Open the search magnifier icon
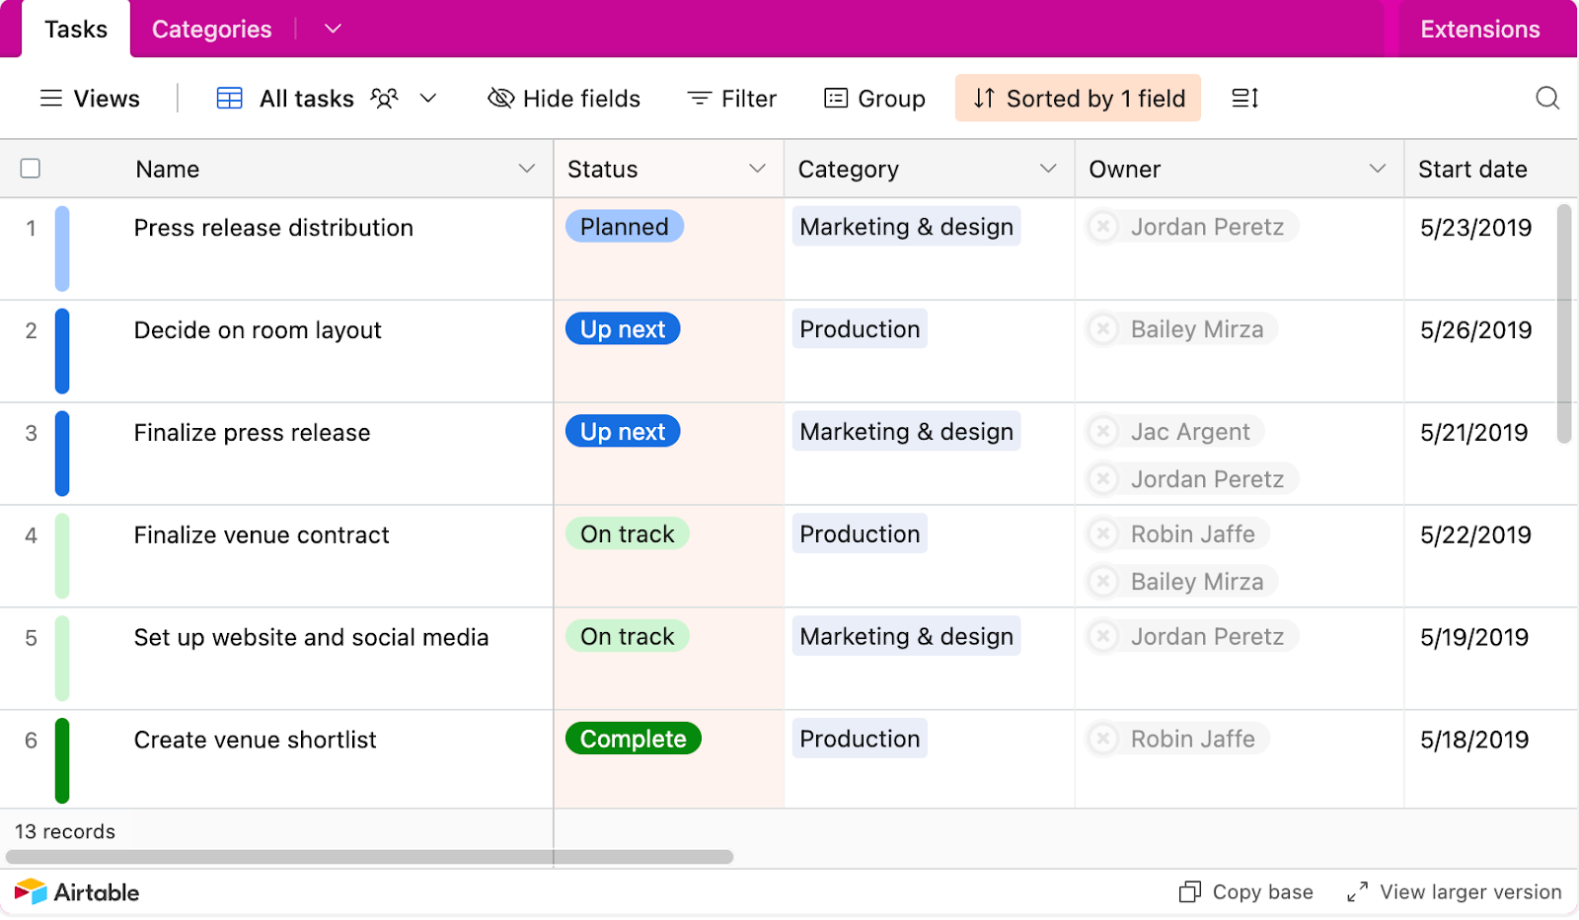Viewport: 1579px width, 920px height. click(1547, 98)
